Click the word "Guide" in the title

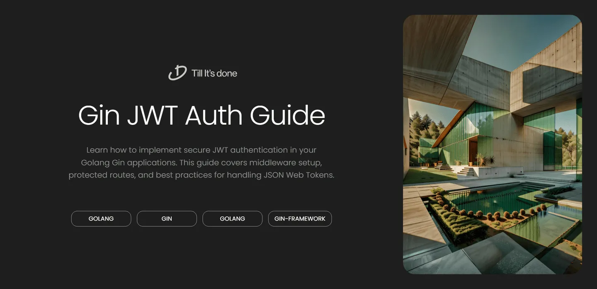tap(287, 115)
